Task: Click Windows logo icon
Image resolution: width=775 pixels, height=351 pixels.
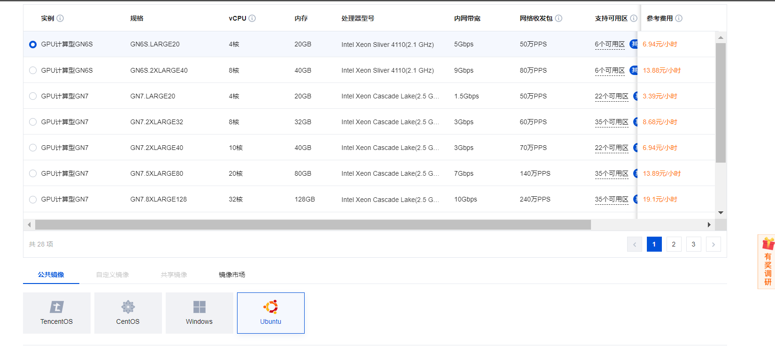Action: click(200, 307)
